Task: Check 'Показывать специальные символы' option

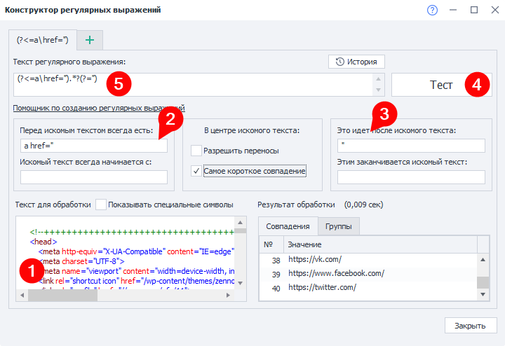Action: pos(101,205)
